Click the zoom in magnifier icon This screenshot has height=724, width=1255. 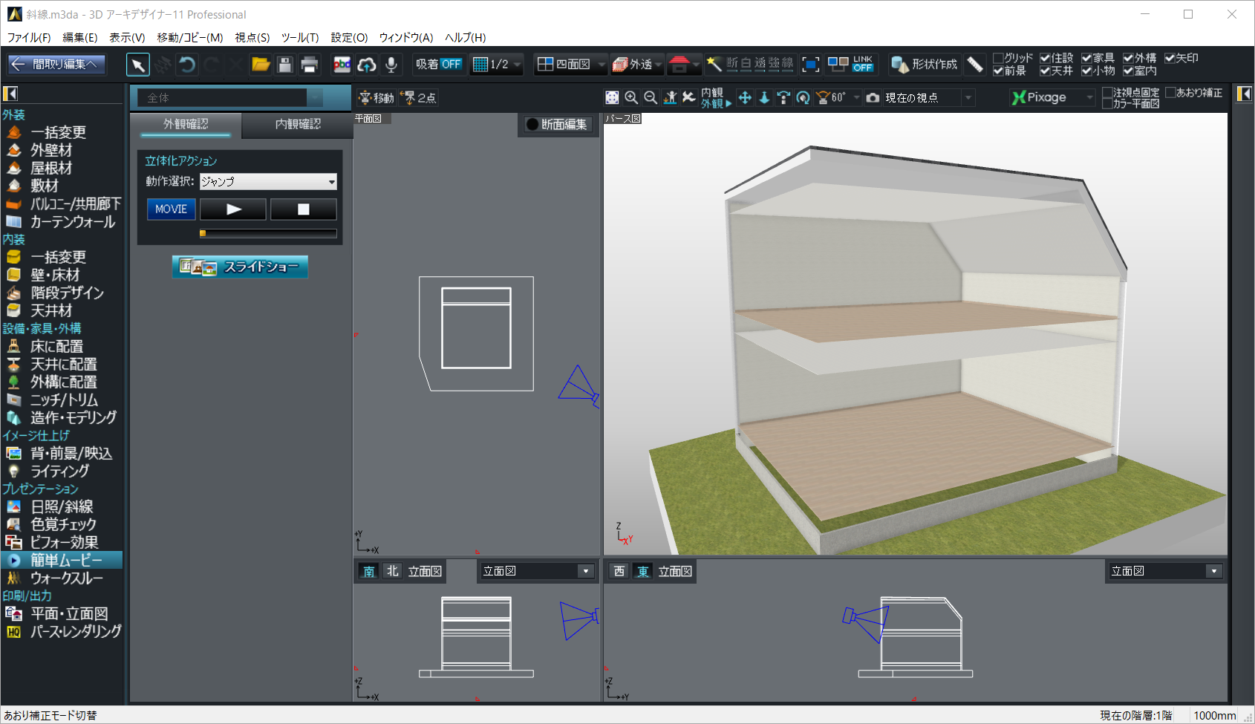click(631, 97)
